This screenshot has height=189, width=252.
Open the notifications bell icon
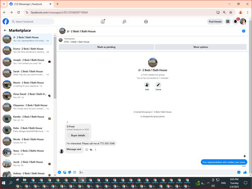coord(235,22)
